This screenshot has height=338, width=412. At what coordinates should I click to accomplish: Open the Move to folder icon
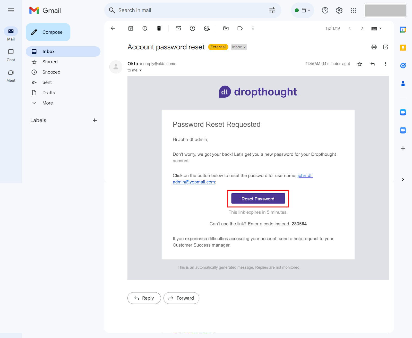(x=226, y=28)
